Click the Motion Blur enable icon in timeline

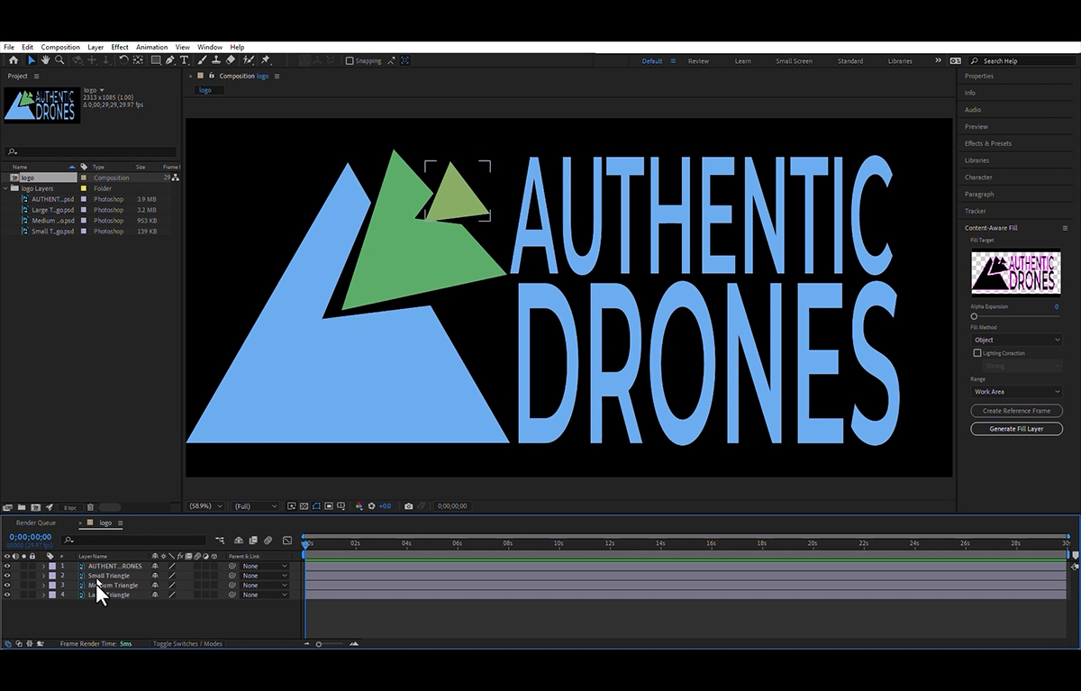tap(268, 541)
